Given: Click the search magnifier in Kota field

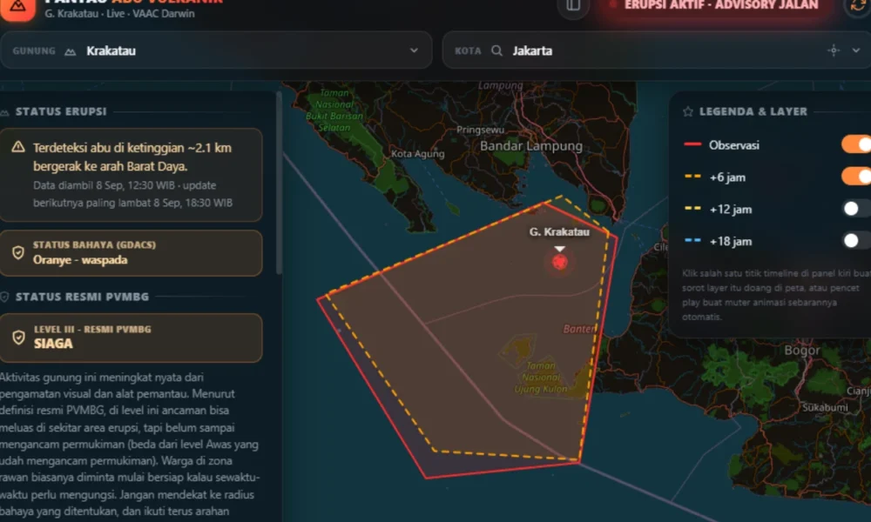Looking at the screenshot, I should [x=496, y=50].
